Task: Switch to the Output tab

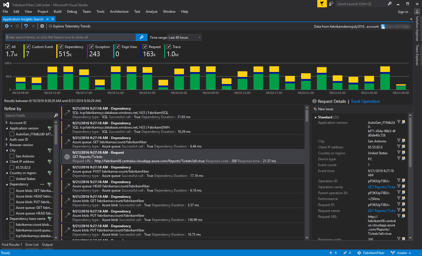Action: [47, 245]
